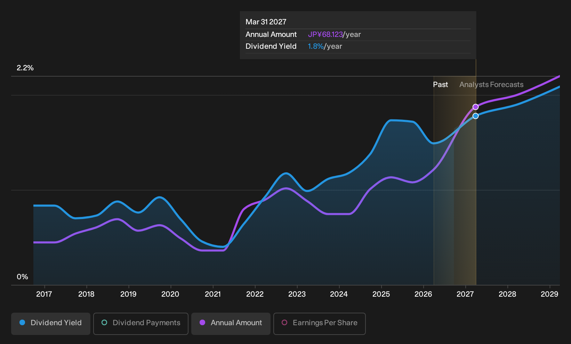The width and height of the screenshot is (571, 344).
Task: Click the teal Dividend Payments legend circle
Action: click(104, 322)
